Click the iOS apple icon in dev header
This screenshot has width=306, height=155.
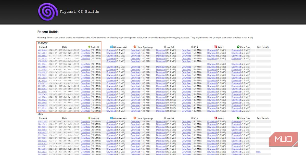click(x=193, y=118)
